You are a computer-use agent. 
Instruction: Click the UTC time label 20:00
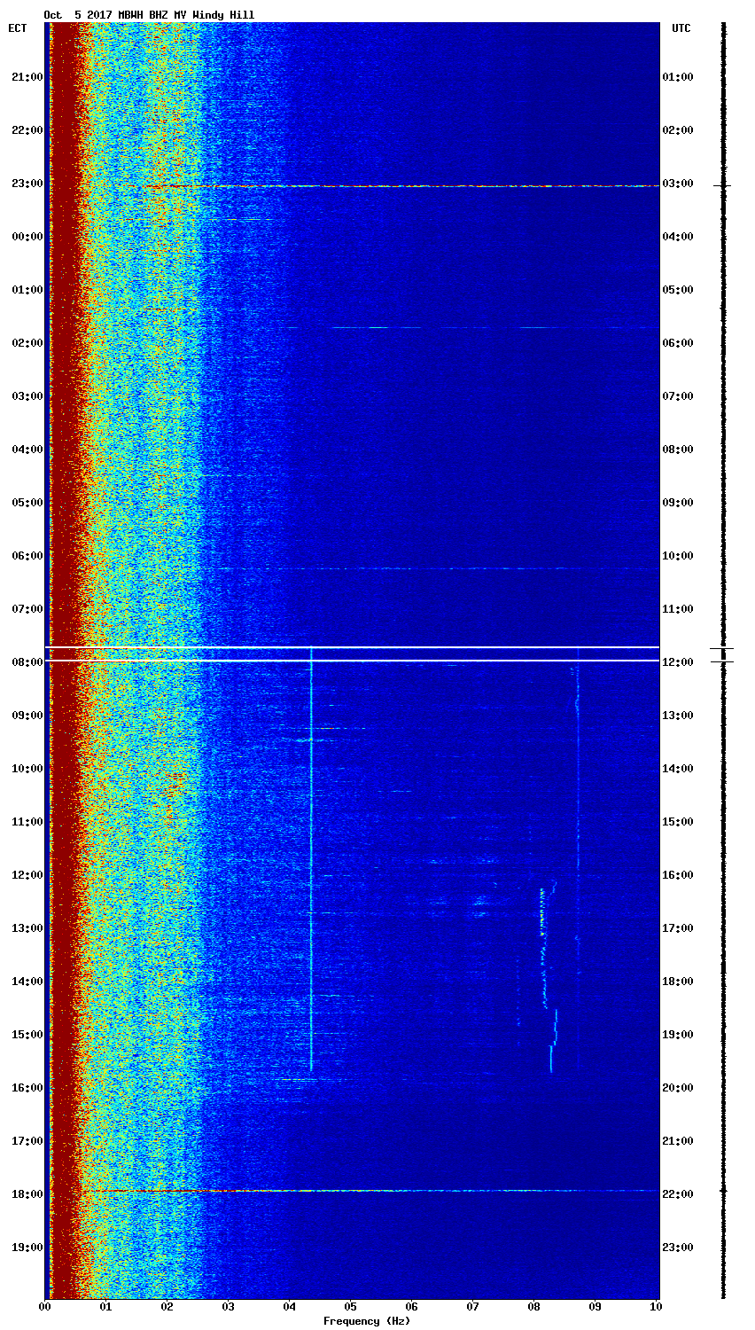(x=678, y=1088)
